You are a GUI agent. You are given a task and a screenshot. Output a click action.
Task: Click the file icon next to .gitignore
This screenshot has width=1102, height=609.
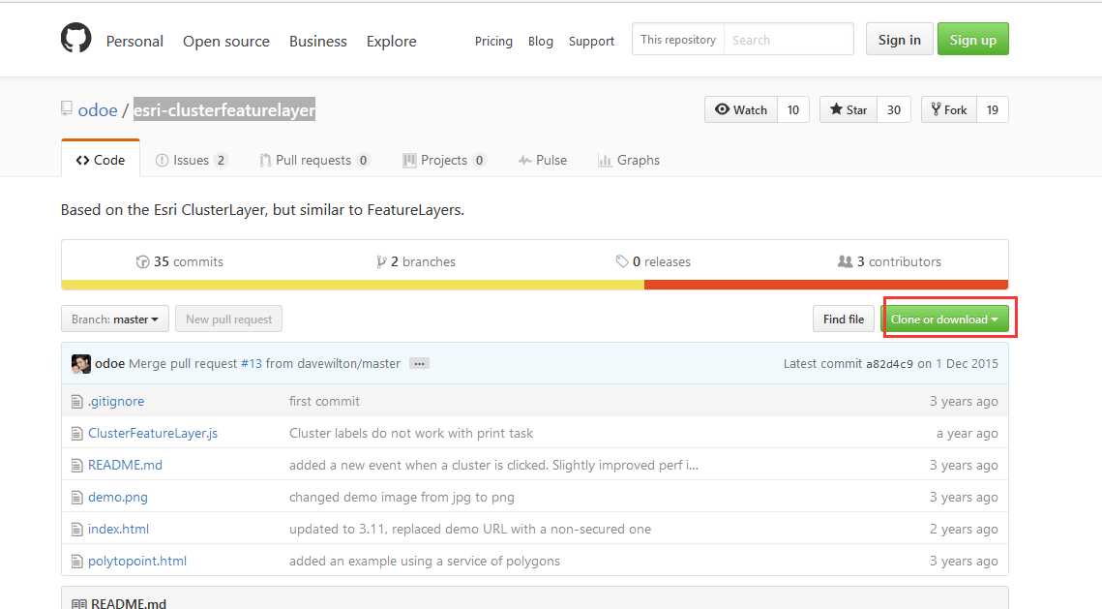(77, 402)
